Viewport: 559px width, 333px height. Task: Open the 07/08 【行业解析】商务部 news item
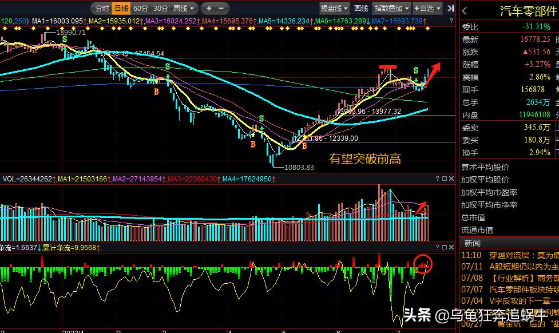(x=510, y=278)
